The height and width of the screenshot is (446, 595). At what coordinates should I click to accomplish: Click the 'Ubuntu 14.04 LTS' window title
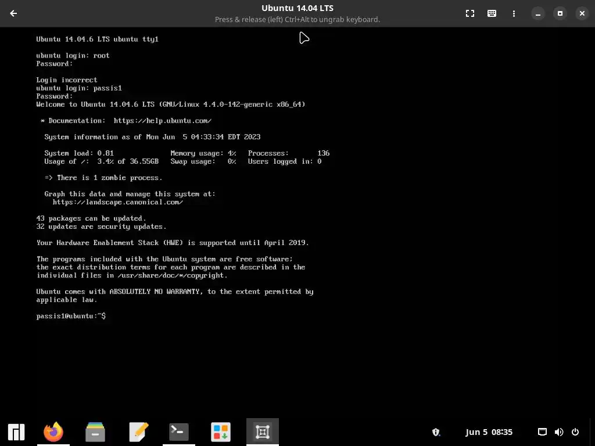(x=297, y=8)
